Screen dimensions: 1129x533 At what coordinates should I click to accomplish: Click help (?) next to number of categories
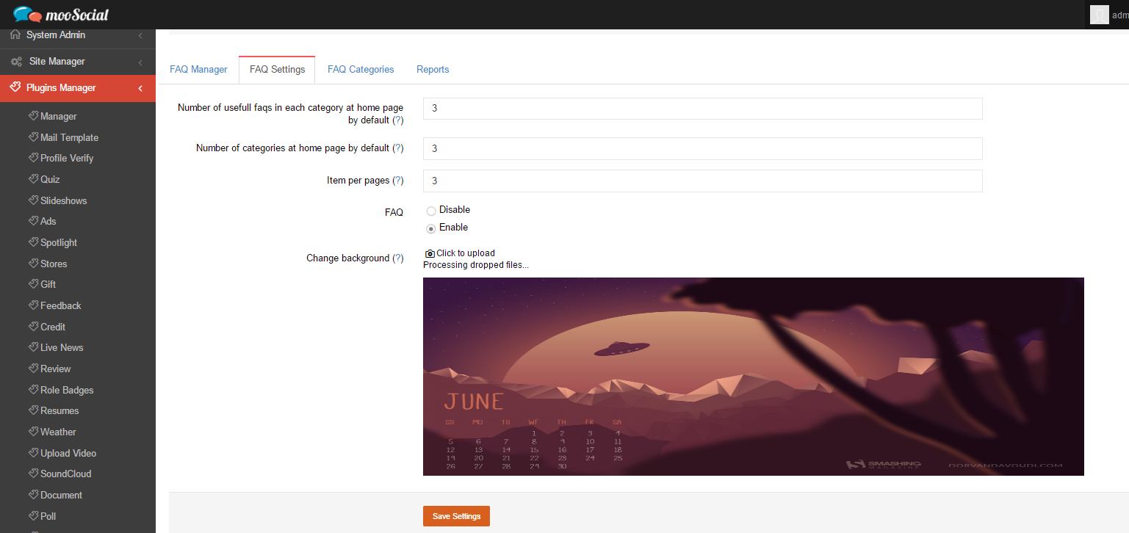[x=398, y=148]
